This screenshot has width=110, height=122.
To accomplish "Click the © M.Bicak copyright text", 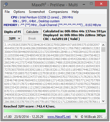I will click(x=91, y=117).
